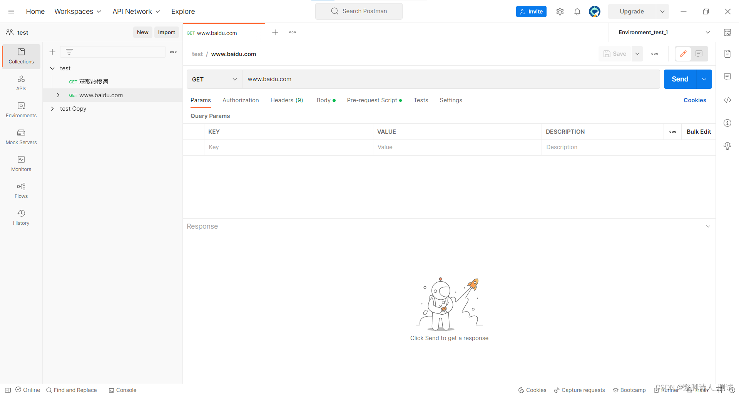Select the GET www.baidu.com request tab

tap(224, 33)
